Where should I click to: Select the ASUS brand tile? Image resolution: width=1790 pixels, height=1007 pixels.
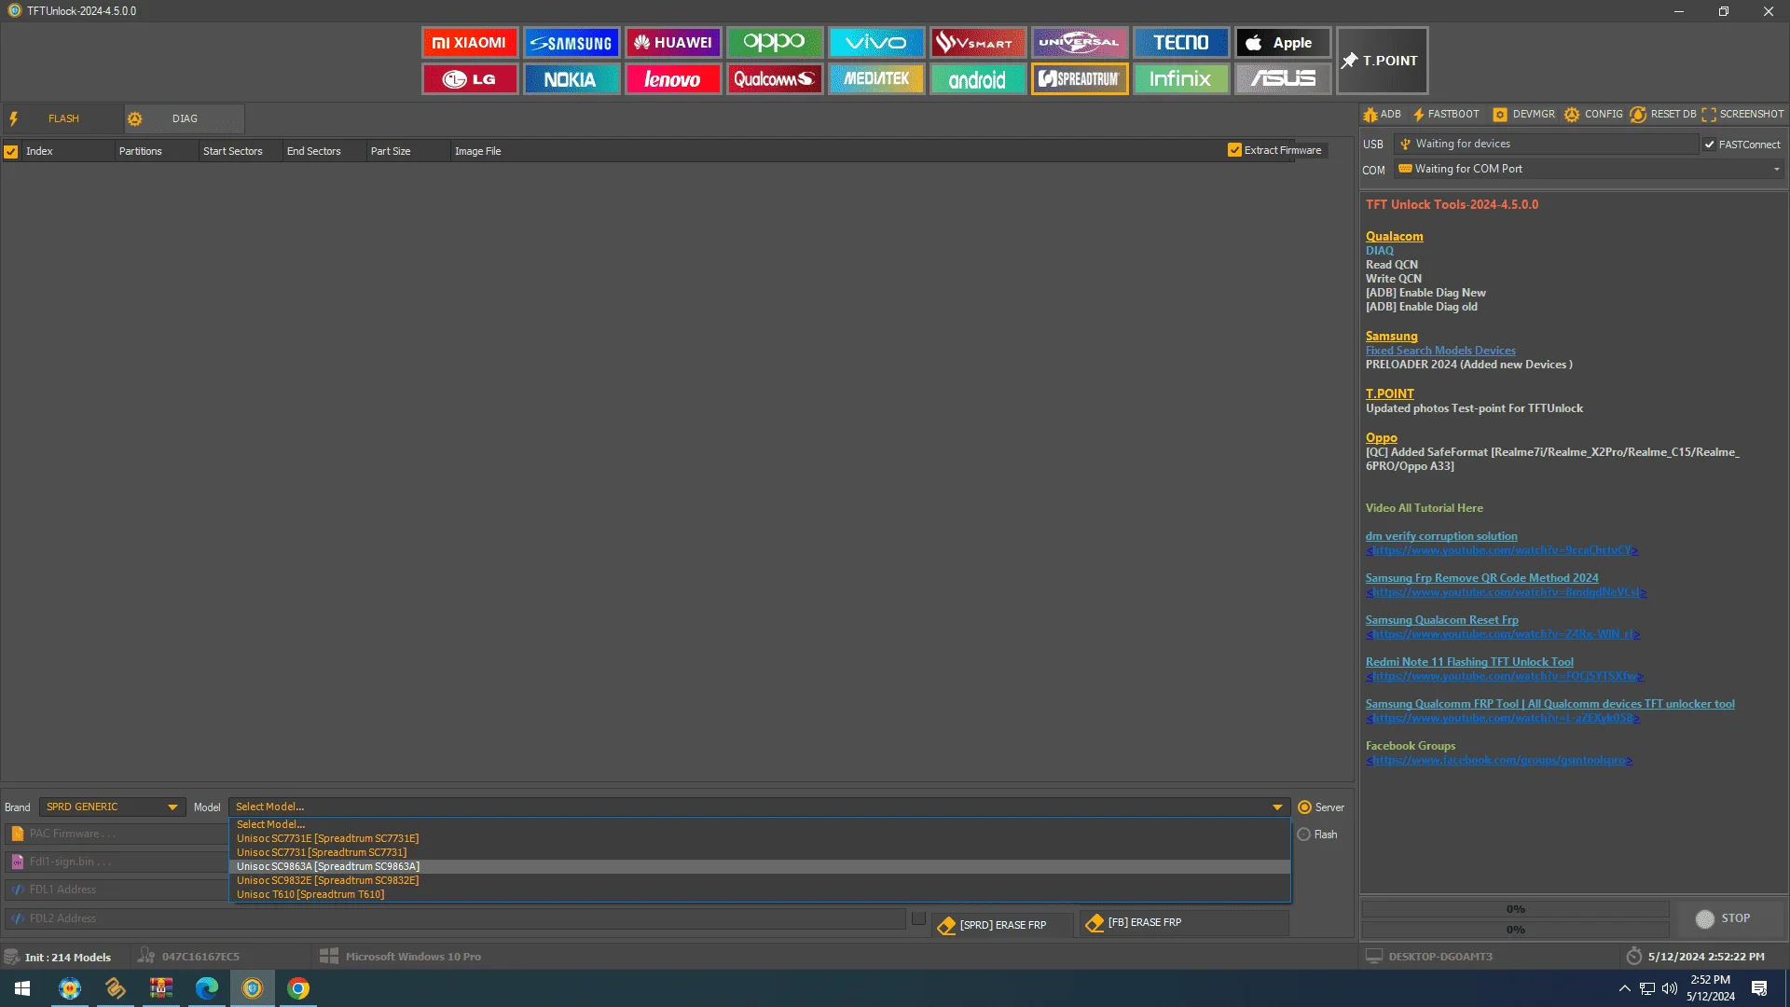coord(1283,79)
